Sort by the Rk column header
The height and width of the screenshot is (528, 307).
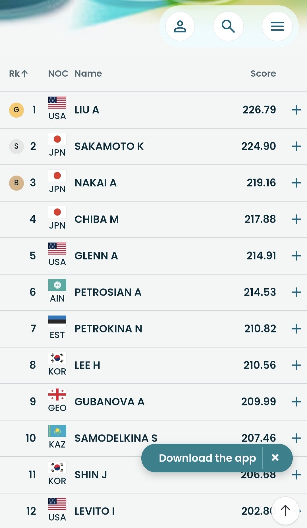(x=18, y=74)
